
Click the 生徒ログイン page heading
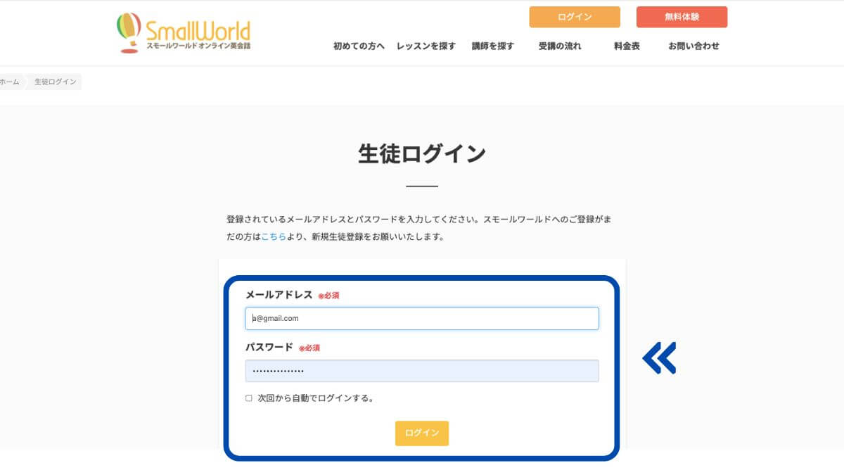[x=422, y=153]
